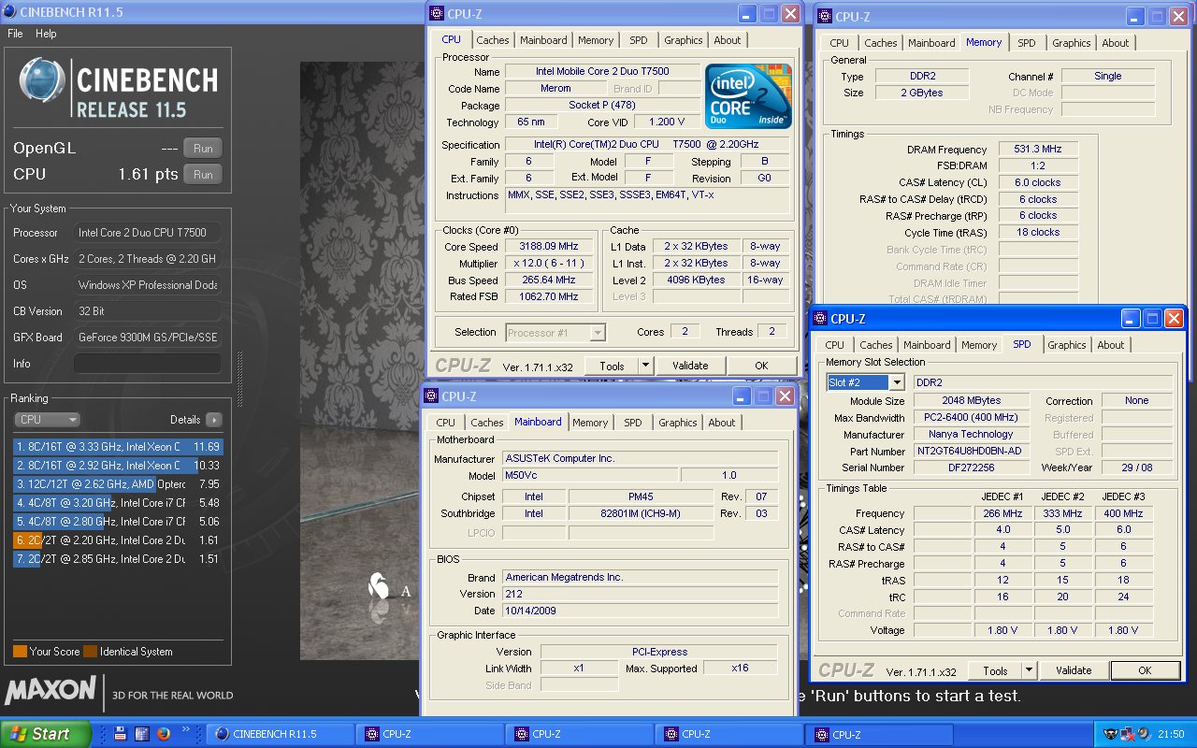Switch to CINEBENCH R11.5 taskbar button
1197x748 pixels.
click(x=279, y=734)
